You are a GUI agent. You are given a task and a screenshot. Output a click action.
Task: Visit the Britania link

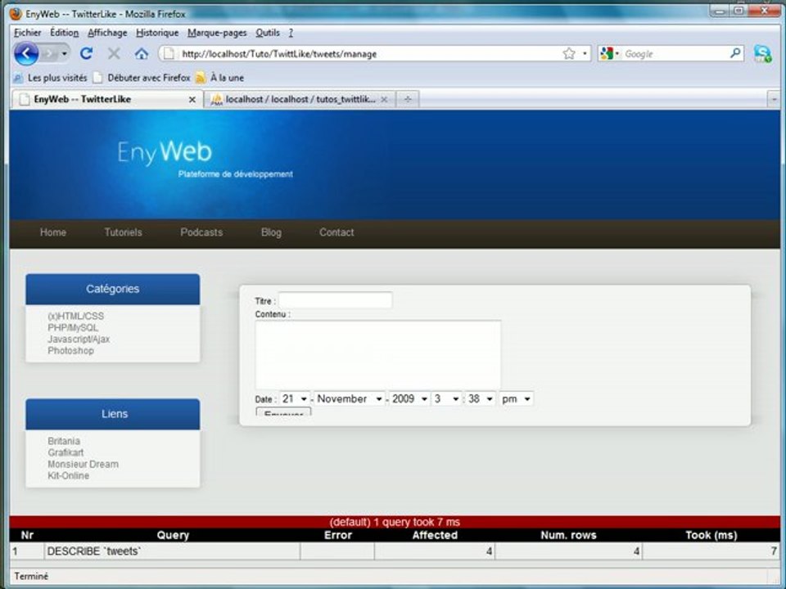point(64,441)
